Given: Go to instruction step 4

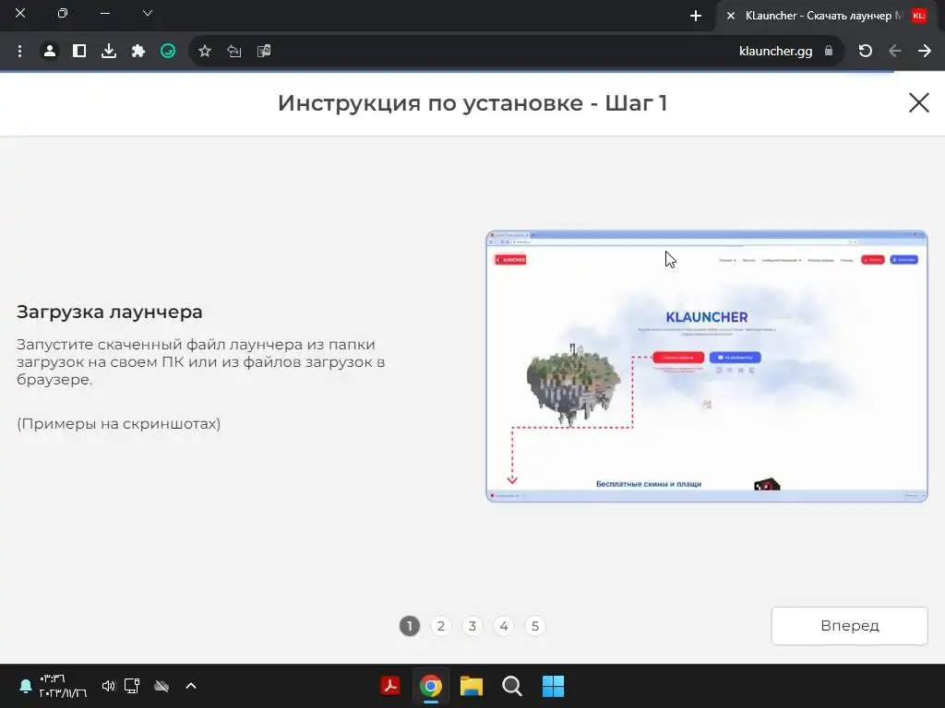Looking at the screenshot, I should (x=504, y=626).
